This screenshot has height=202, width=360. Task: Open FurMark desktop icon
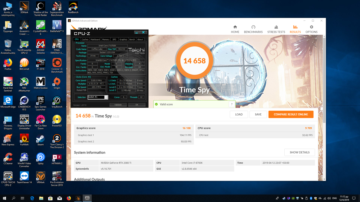[24, 139]
